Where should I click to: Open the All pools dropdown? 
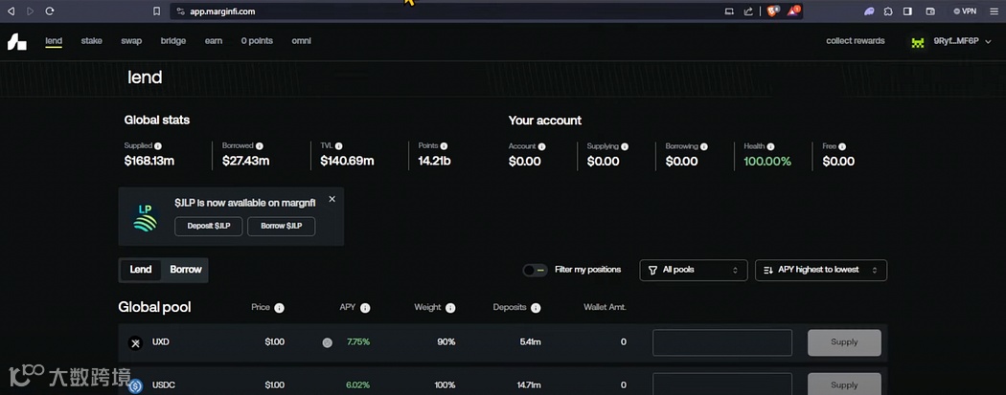(694, 270)
